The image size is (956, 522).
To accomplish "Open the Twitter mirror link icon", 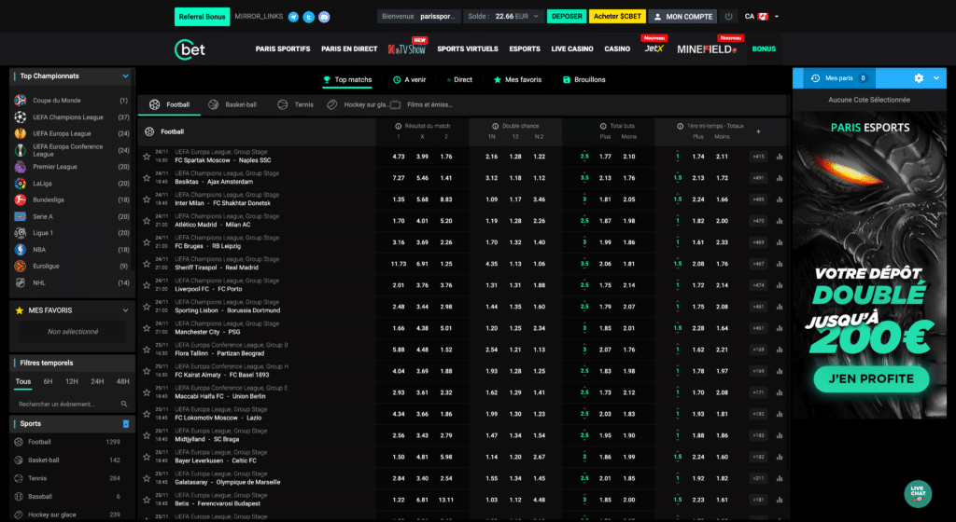I will [x=308, y=17].
